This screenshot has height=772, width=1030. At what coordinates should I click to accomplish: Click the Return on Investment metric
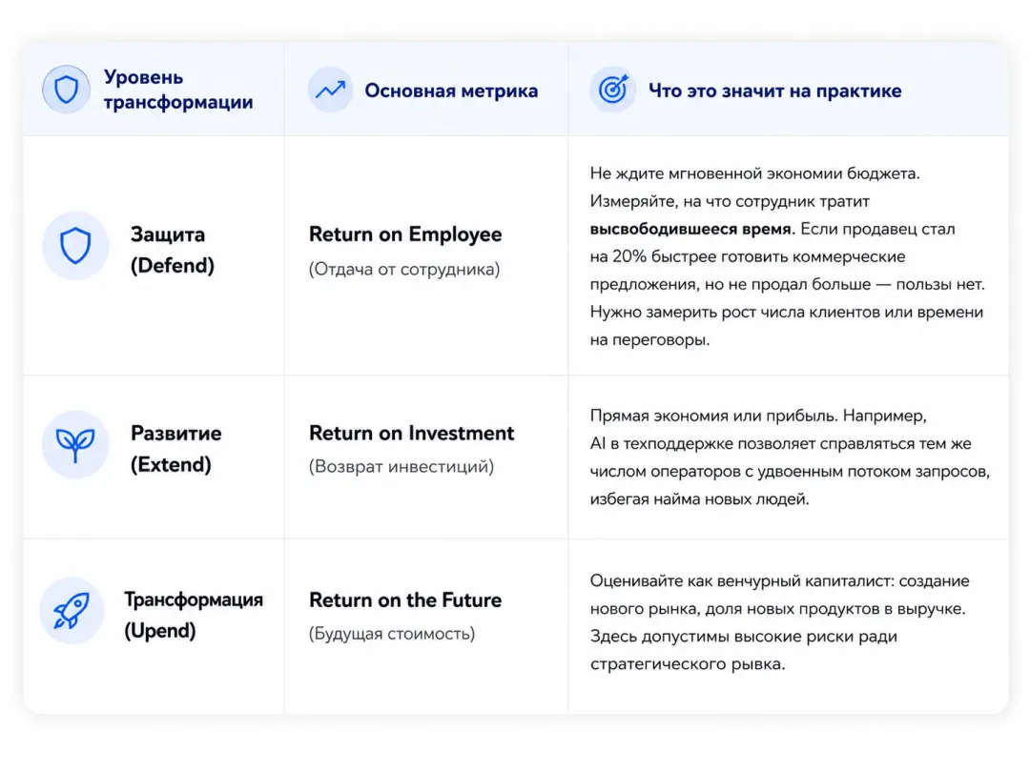click(x=411, y=434)
